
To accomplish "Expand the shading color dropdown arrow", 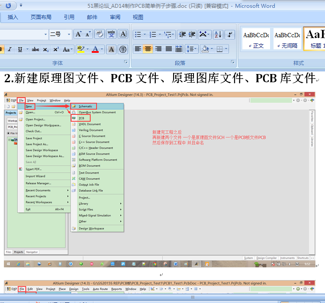I will (x=212, y=49).
